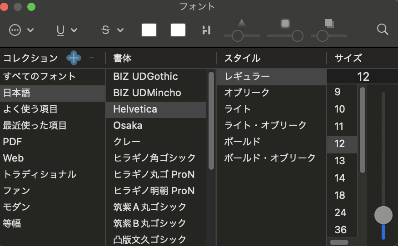Choose the ヒラギノ明朝 ProN font family
398x246 pixels.
click(x=155, y=191)
